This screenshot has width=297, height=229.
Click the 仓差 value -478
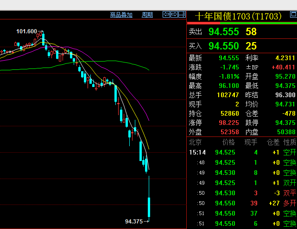tap(289, 113)
